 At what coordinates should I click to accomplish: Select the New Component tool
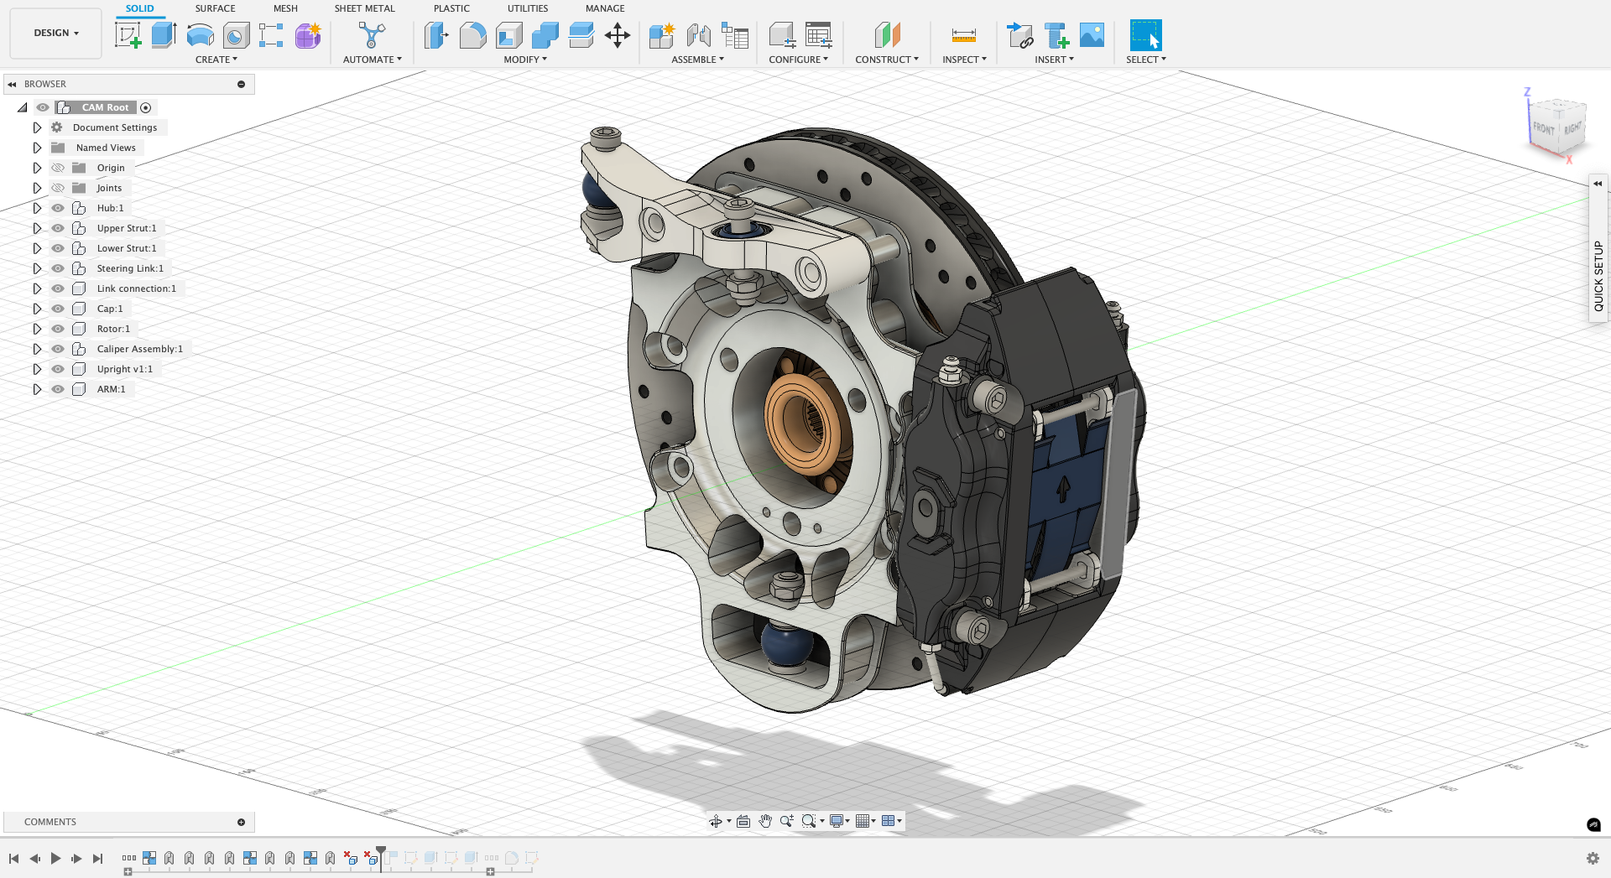[x=661, y=35]
